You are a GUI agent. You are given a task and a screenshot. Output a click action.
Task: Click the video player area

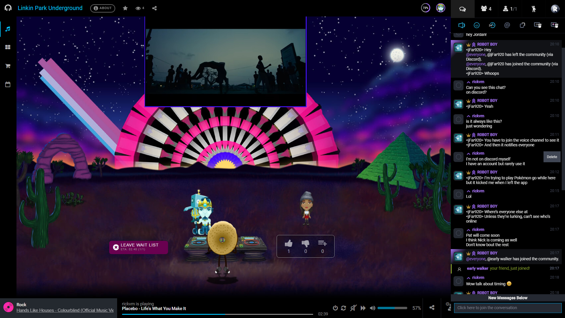coord(225,61)
